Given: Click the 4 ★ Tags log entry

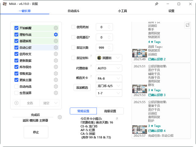Looking at the screenshot, I should [x=154, y=42].
